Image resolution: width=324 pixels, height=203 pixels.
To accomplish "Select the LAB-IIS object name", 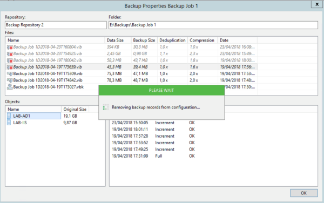I will 20,123.
